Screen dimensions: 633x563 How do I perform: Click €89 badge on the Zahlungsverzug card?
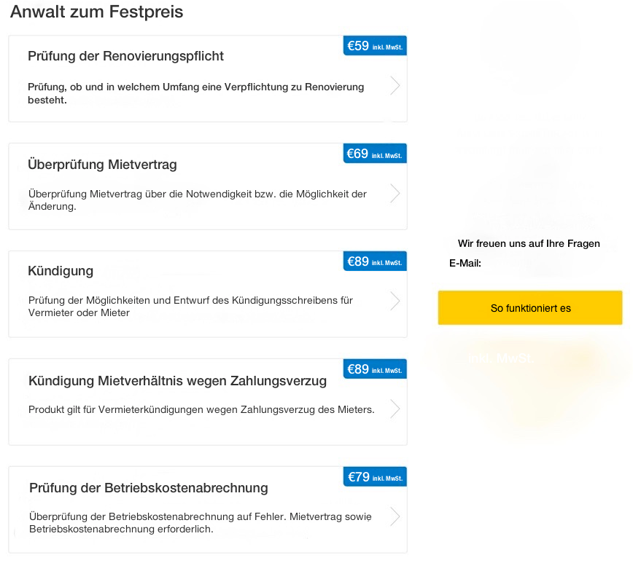(375, 369)
